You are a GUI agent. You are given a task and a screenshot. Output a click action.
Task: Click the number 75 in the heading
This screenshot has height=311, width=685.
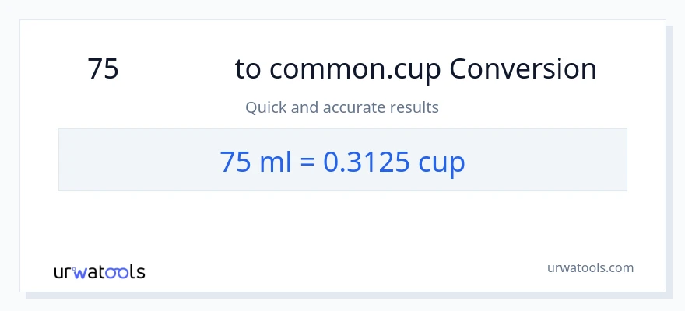tap(103, 69)
